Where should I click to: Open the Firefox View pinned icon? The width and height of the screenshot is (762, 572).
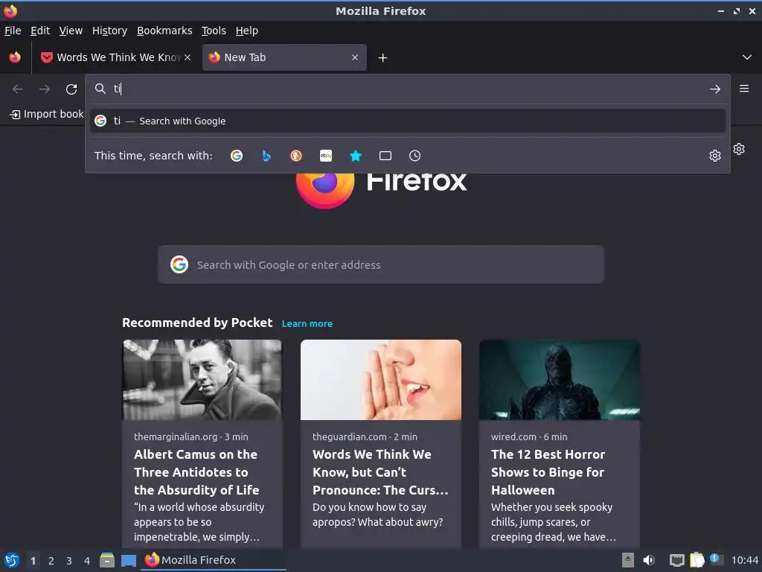click(x=15, y=57)
